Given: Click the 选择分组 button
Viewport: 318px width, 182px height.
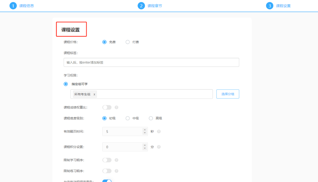Looking at the screenshot, I should (x=228, y=94).
